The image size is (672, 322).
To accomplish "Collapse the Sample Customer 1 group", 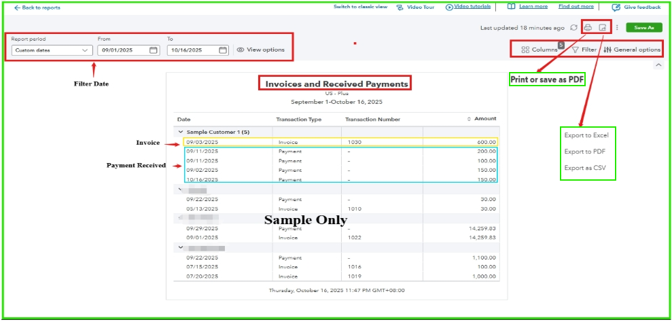I will [x=181, y=132].
